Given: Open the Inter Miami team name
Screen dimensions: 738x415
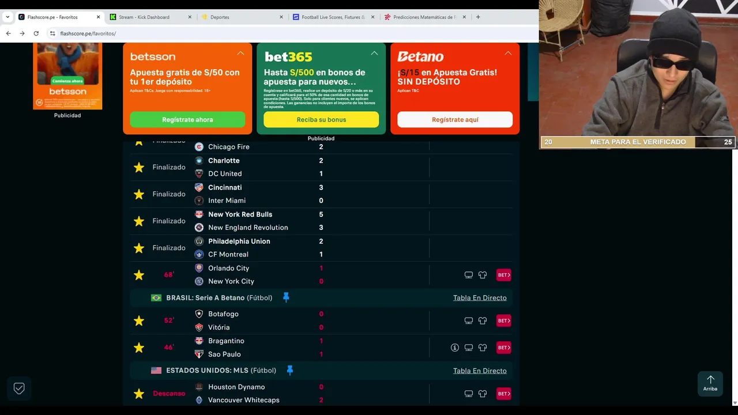Looking at the screenshot, I should click(227, 201).
